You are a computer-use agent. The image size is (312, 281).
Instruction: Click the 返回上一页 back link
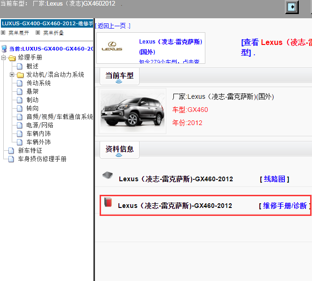[x=113, y=26]
